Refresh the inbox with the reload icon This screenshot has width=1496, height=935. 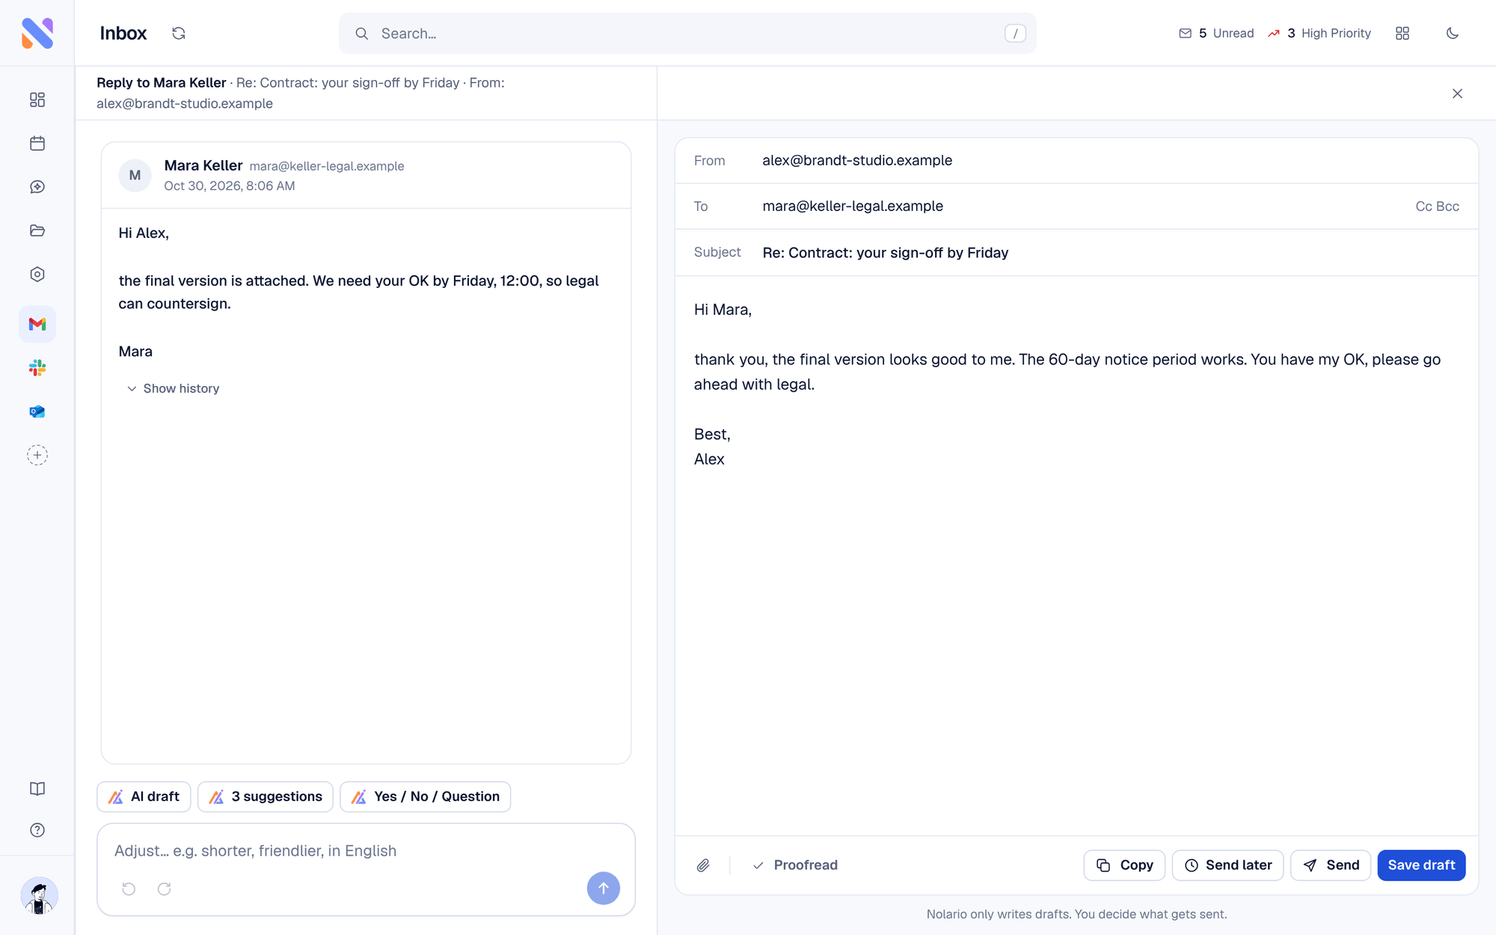178,33
